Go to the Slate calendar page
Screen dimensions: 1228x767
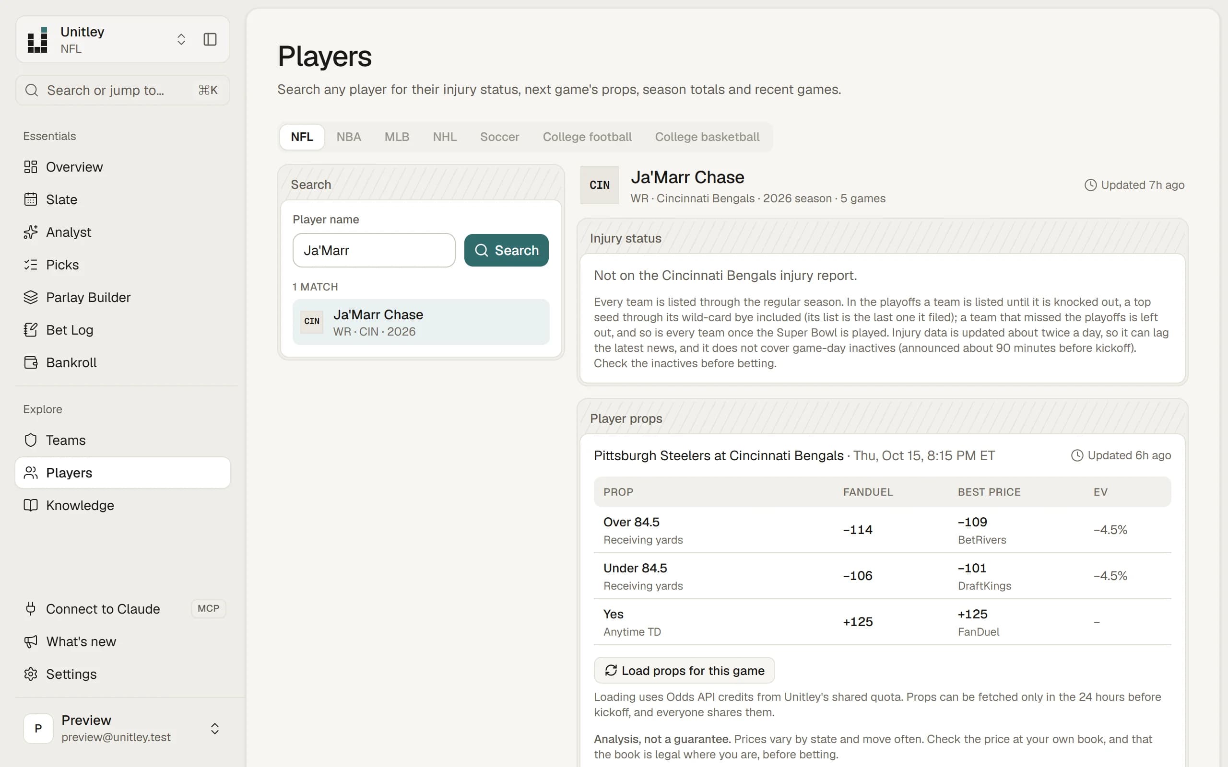[123, 199]
